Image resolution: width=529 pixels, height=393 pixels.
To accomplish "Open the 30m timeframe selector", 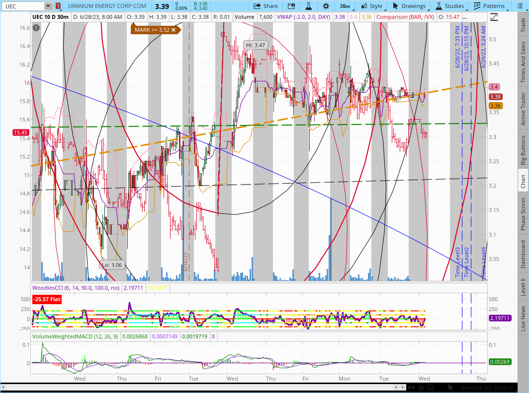I will [x=345, y=6].
